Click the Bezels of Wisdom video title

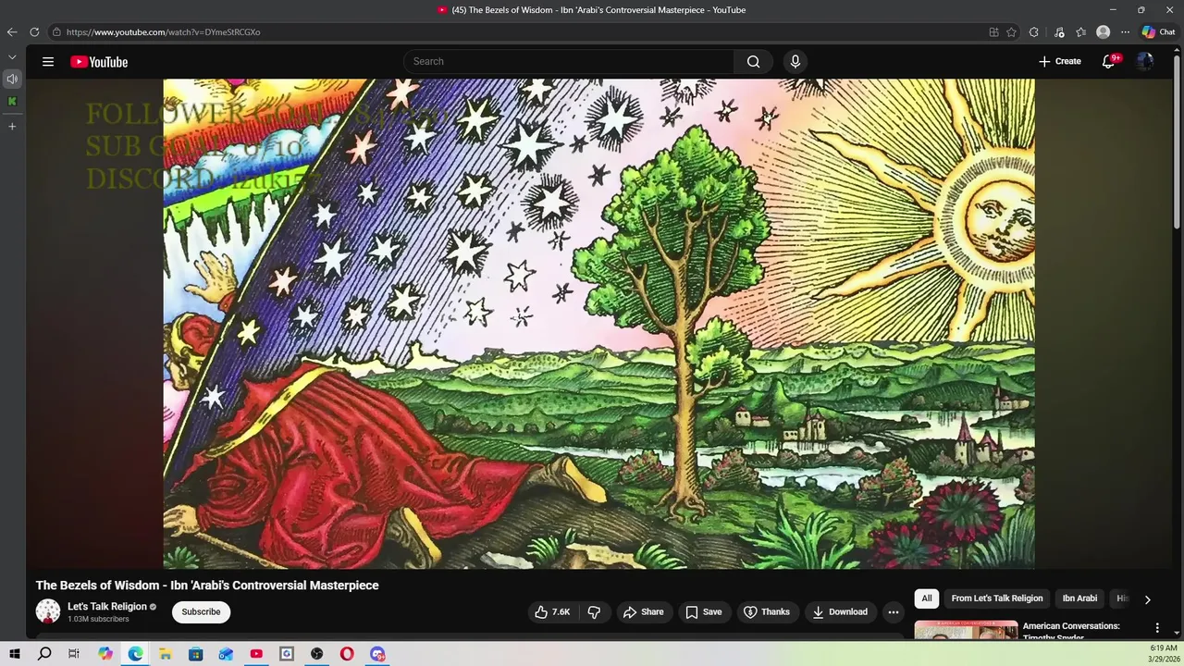pyautogui.click(x=207, y=586)
